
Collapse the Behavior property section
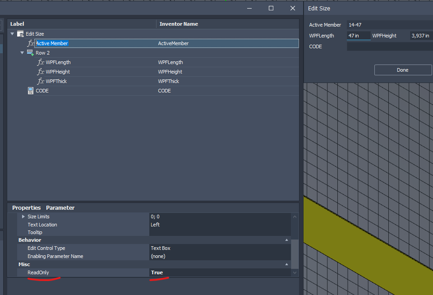(x=287, y=240)
